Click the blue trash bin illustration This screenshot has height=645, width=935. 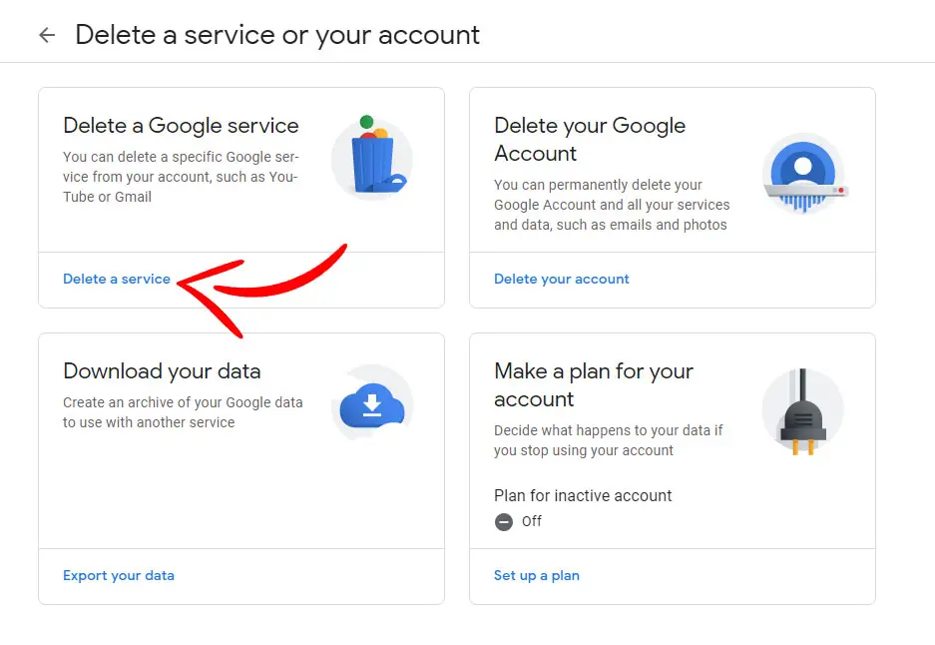[x=372, y=158]
